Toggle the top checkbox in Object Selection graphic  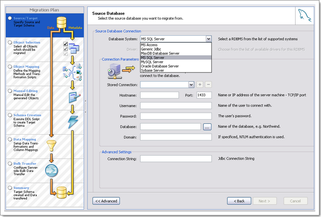pyautogui.click(x=65, y=44)
